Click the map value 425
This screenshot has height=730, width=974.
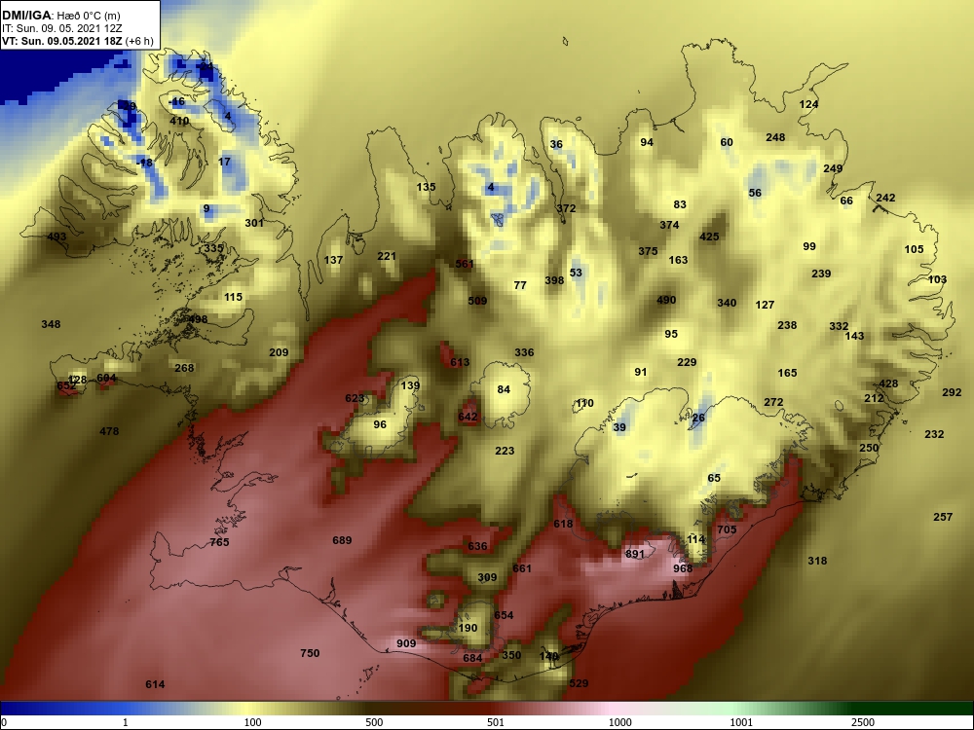click(x=709, y=236)
